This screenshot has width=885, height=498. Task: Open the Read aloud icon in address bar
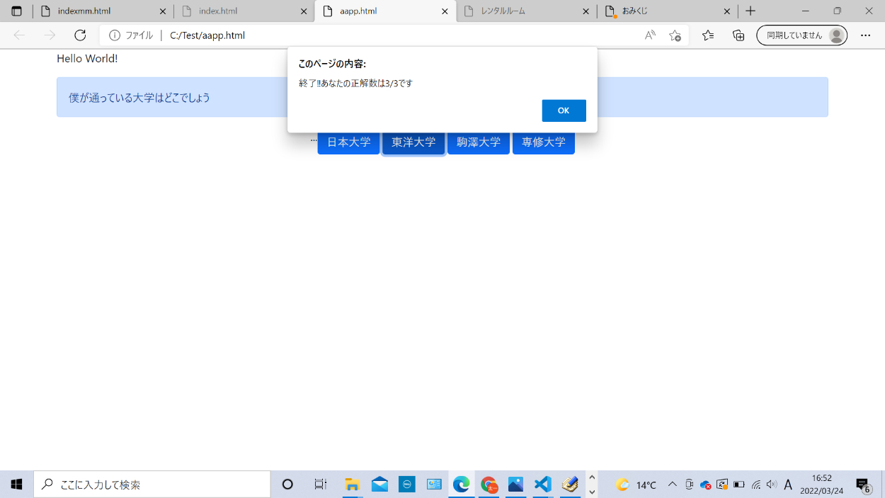click(x=649, y=35)
